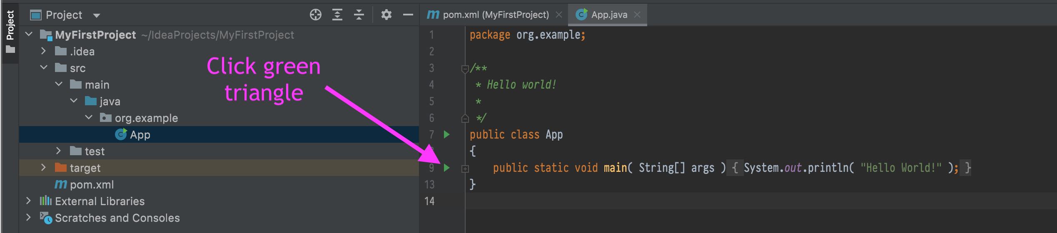Expand the test folder
The height and width of the screenshot is (233, 1057).
coord(58,151)
